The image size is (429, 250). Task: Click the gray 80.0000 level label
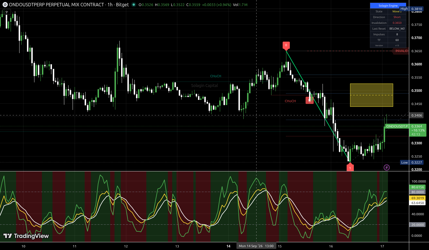coord(418,192)
